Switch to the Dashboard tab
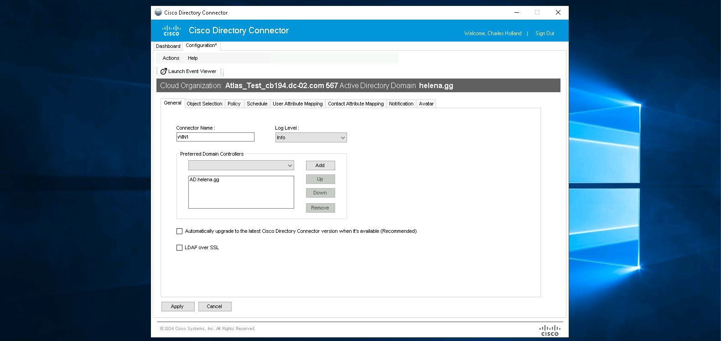This screenshot has height=341, width=721. tap(168, 46)
